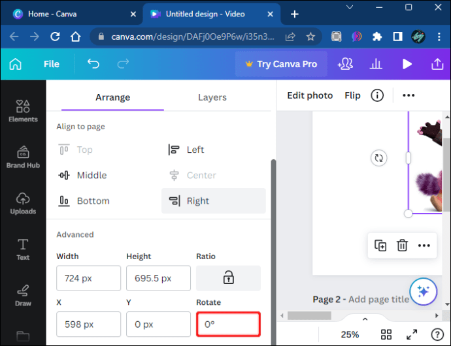The height and width of the screenshot is (346, 451).
Task: Switch to the Arrange tab
Action: (x=112, y=97)
